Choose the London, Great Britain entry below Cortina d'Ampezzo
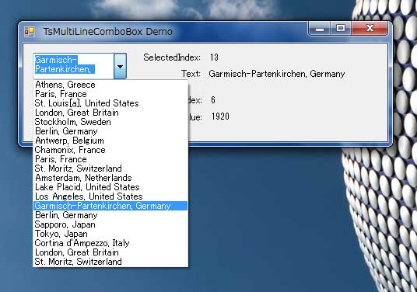The width and height of the screenshot is (417, 292). (110, 252)
